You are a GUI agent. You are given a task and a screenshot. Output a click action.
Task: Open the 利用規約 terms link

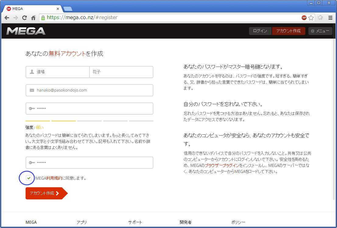(x=54, y=178)
